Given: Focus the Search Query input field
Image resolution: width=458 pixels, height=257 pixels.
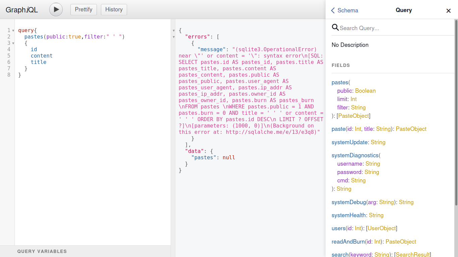Looking at the screenshot, I should (x=396, y=28).
